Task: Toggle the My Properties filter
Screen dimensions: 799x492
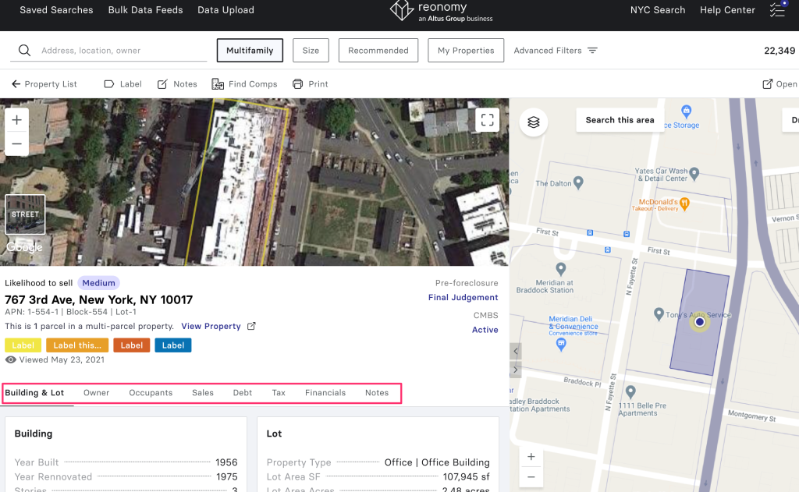Action: coord(466,51)
